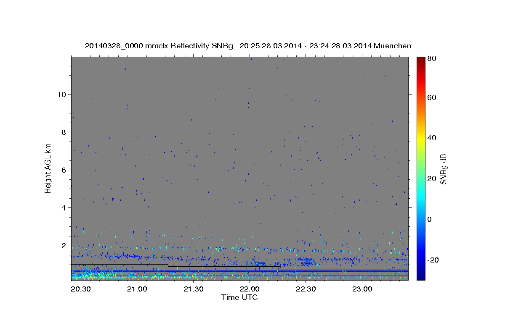Click the 'Time UTC' axis label
The image size is (505, 336).
click(x=239, y=297)
